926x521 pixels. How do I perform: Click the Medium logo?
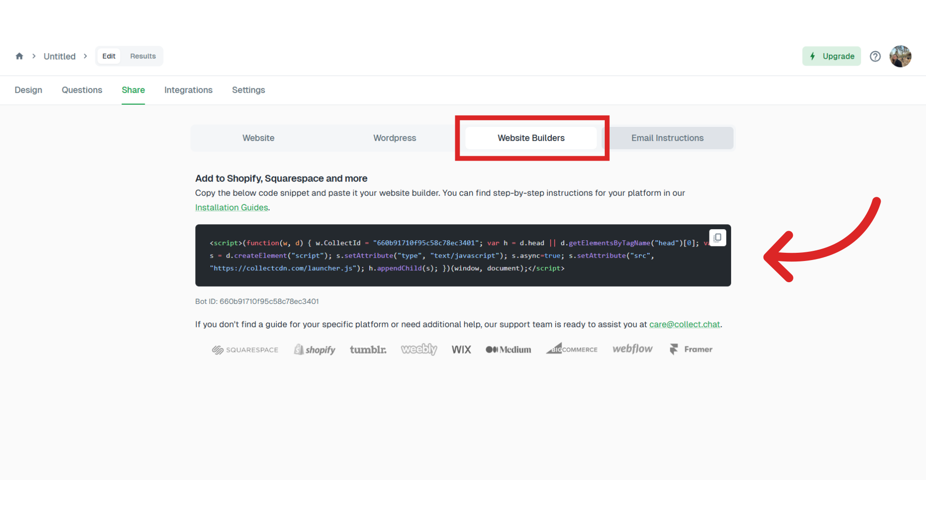point(508,350)
